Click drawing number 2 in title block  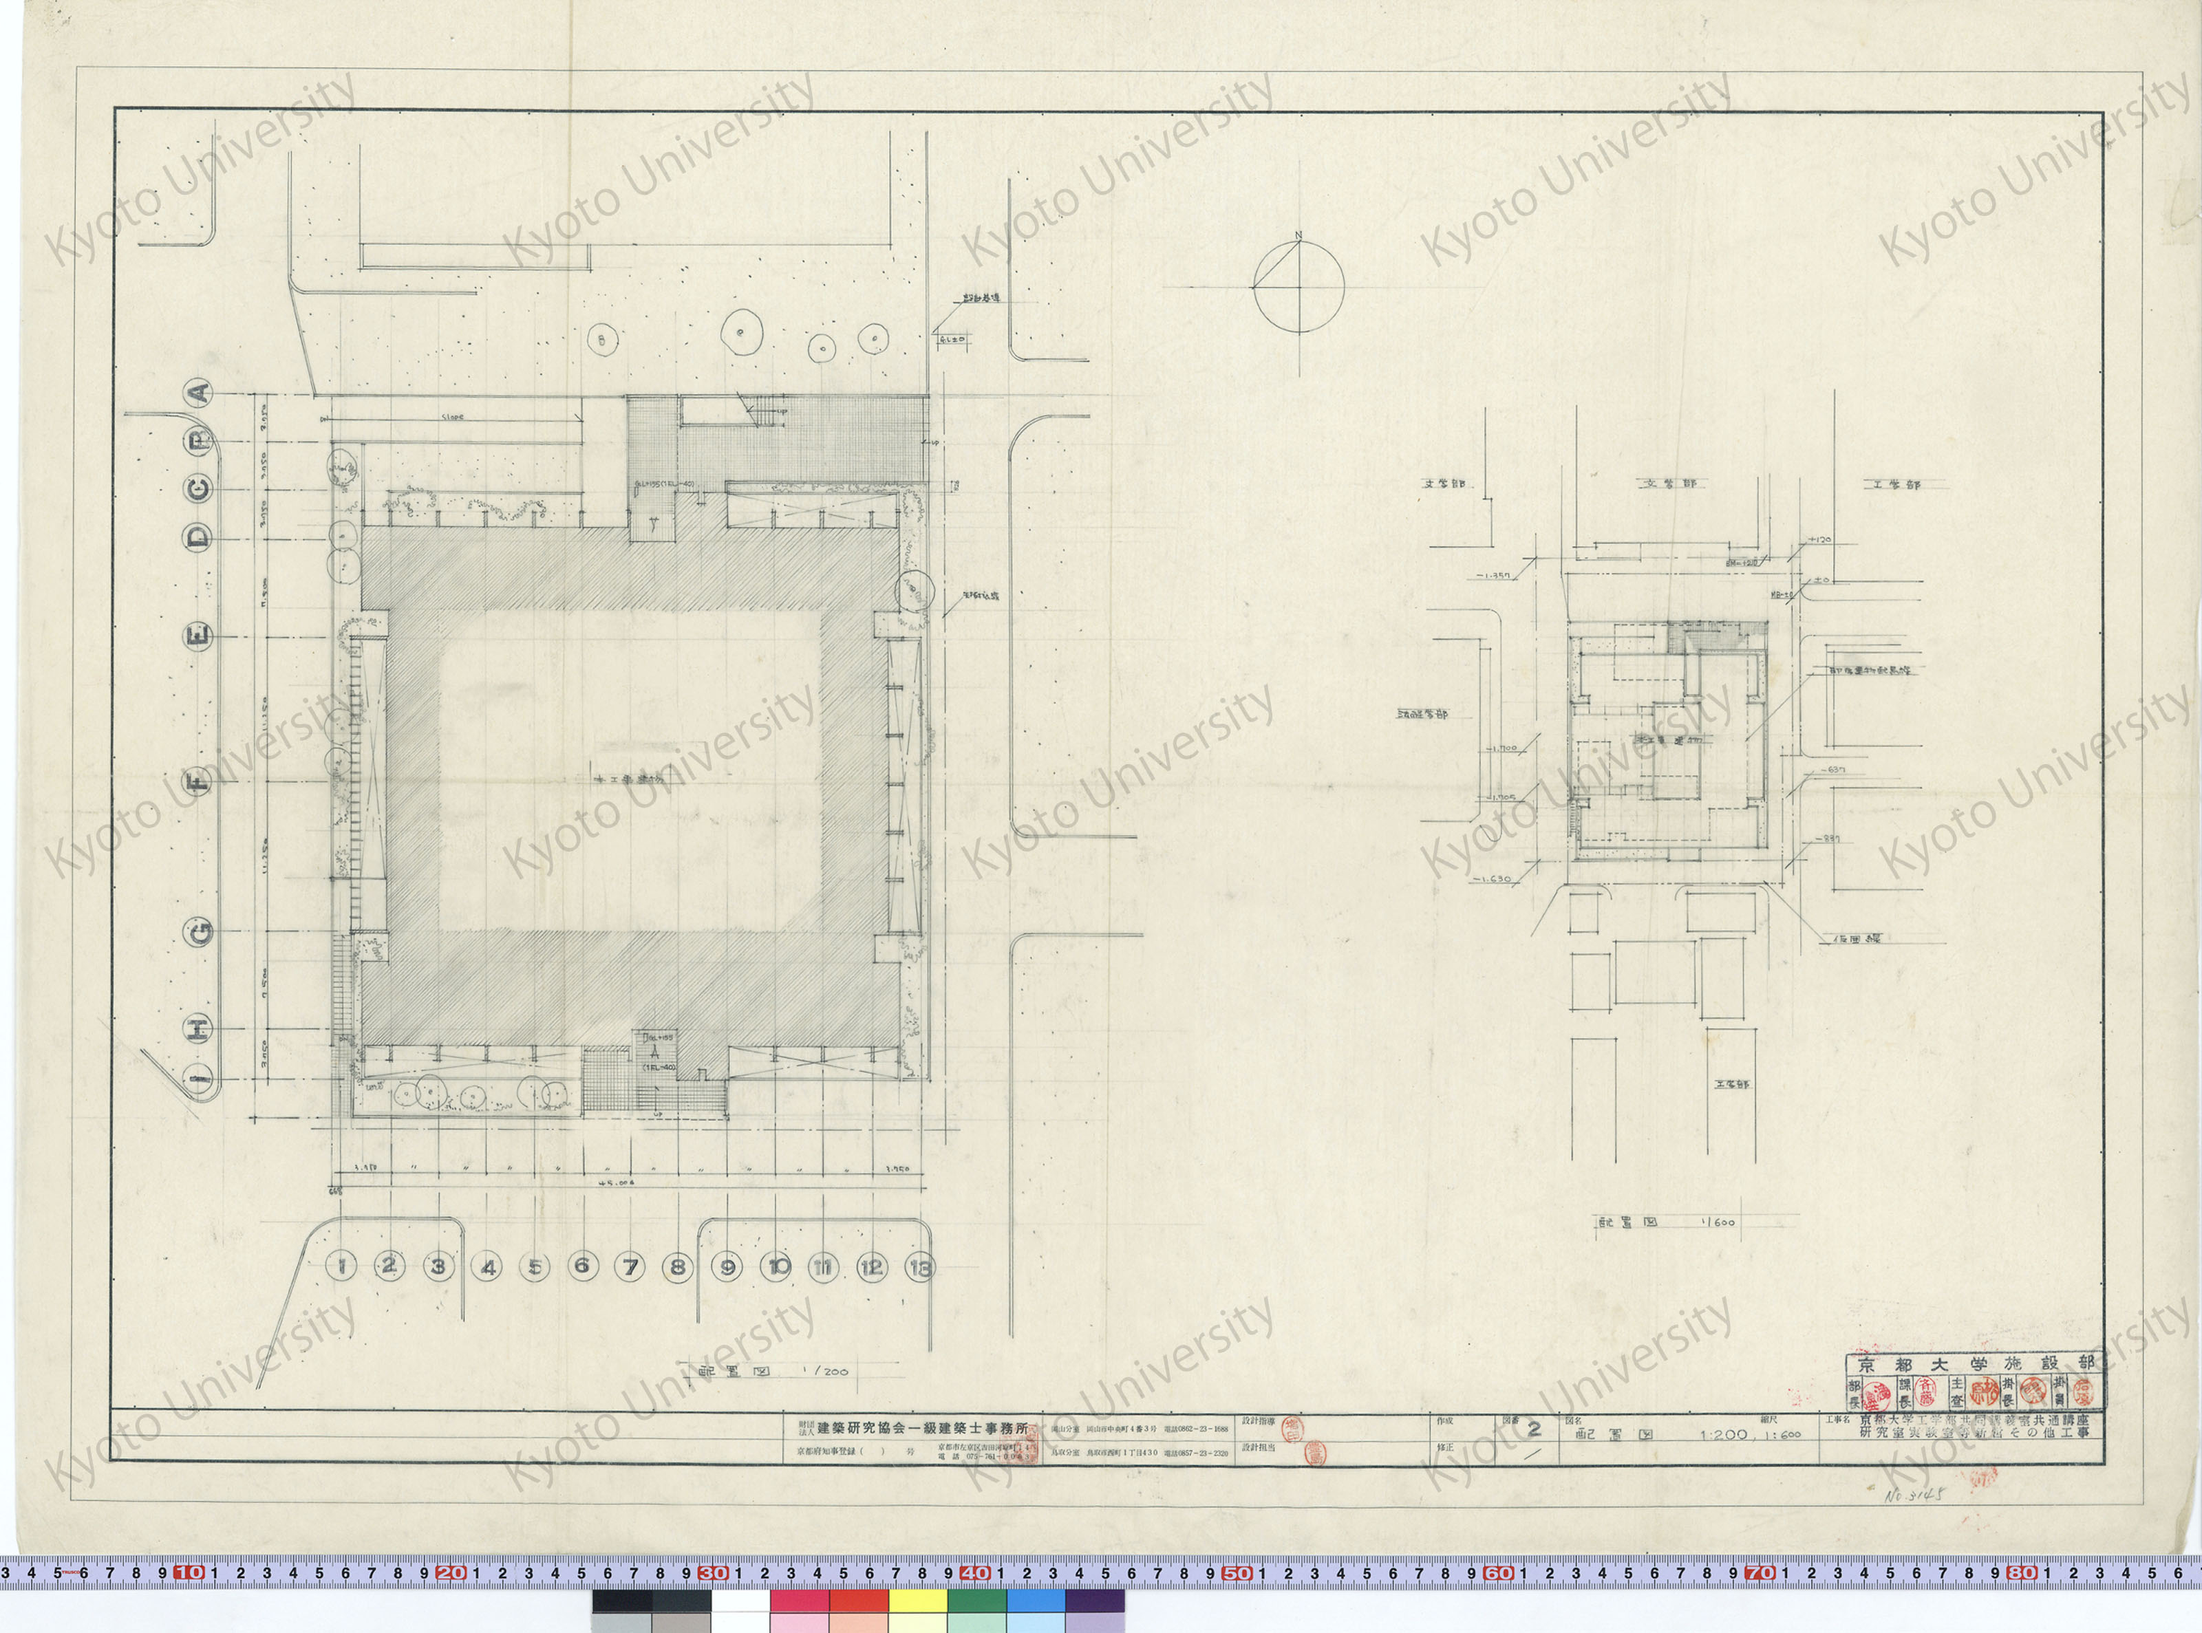(1534, 1429)
